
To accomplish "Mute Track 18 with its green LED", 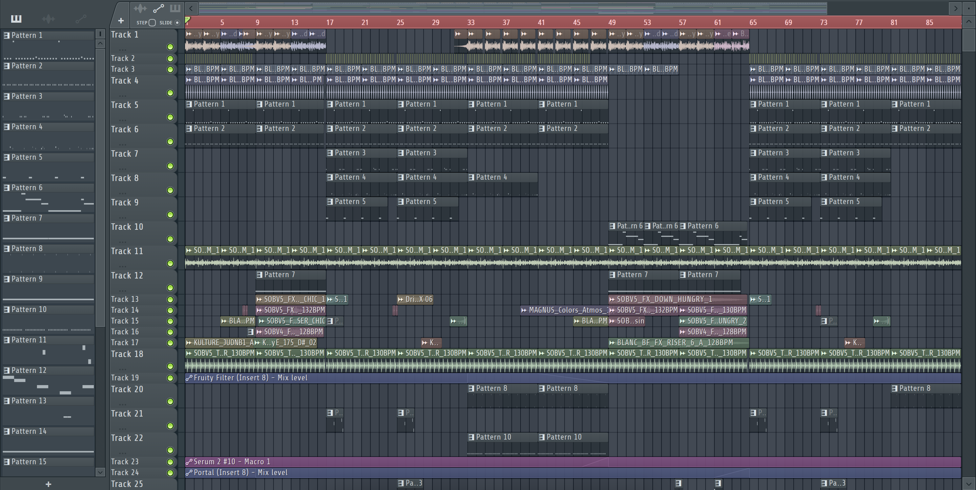I will click(170, 366).
